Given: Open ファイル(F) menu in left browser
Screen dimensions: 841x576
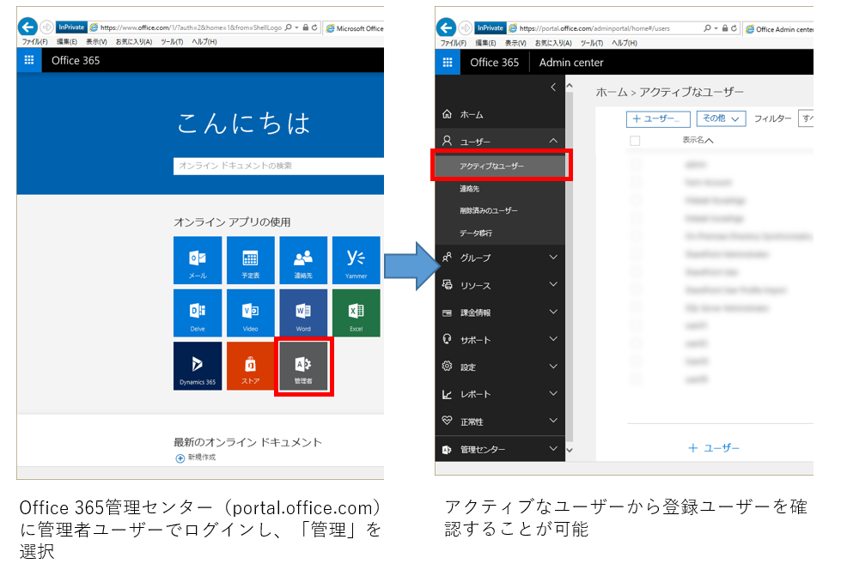Looking at the screenshot, I should point(34,41).
